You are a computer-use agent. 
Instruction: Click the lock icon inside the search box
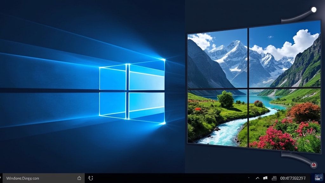79,178
